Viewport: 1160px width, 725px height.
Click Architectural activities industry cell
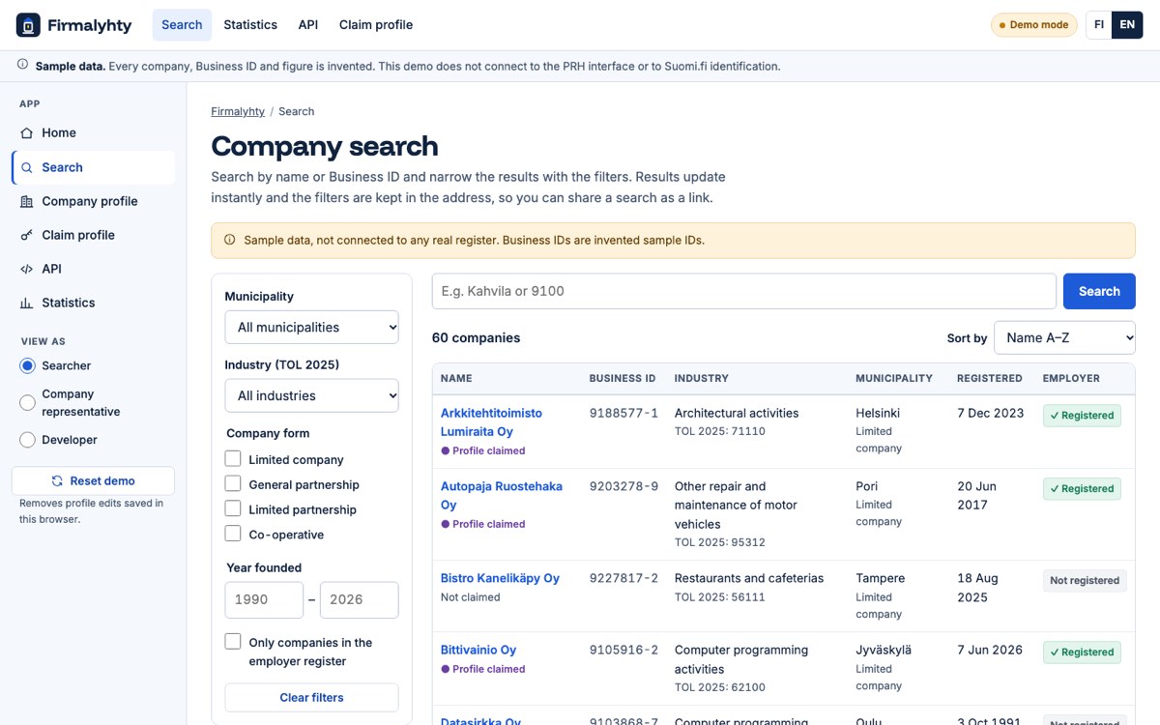coord(737,413)
